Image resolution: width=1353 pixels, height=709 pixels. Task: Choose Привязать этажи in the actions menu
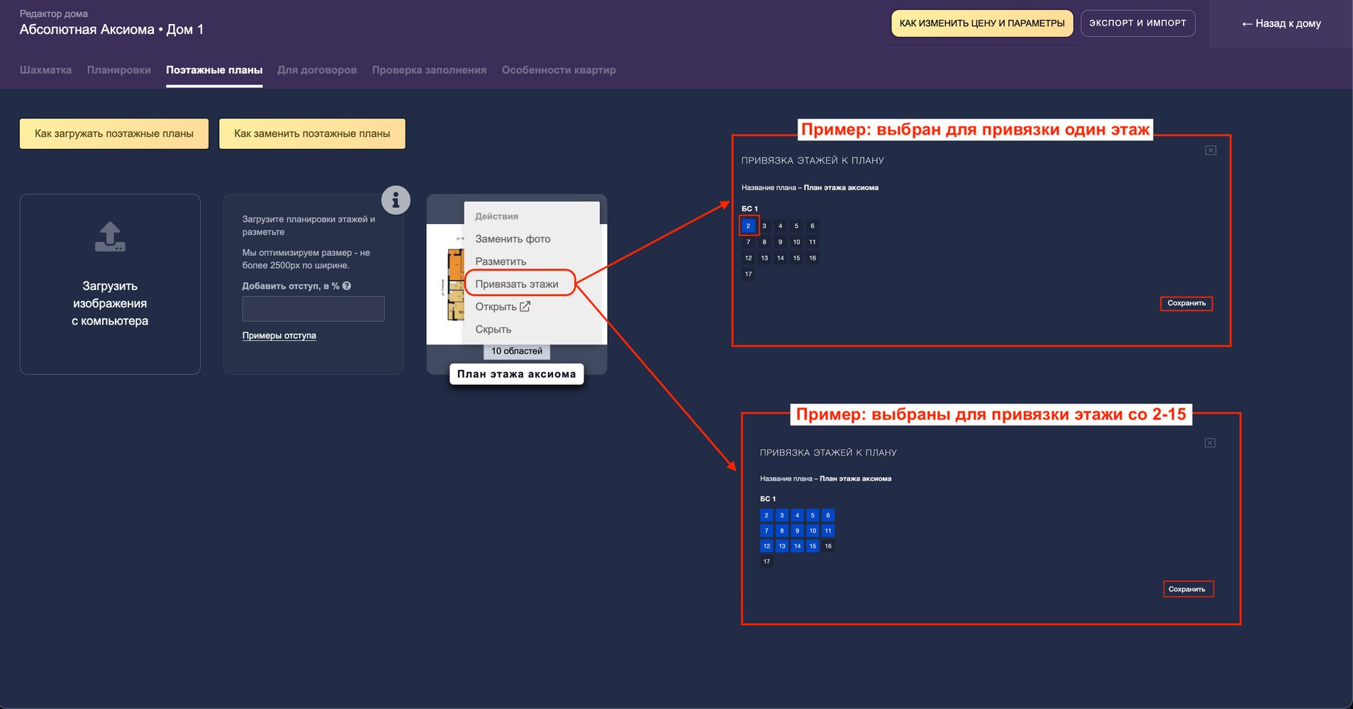pyautogui.click(x=517, y=284)
